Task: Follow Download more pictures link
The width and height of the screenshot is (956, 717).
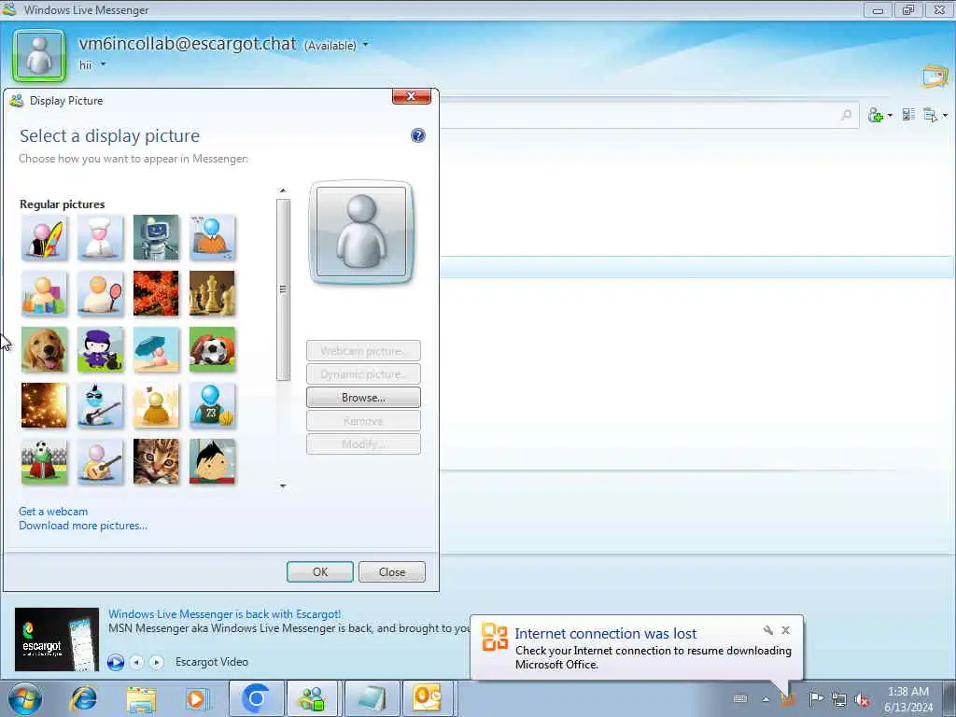Action: 83,526
